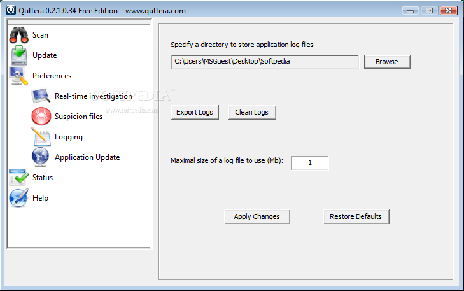Click Clean Logs button
The width and height of the screenshot is (464, 291).
252,112
